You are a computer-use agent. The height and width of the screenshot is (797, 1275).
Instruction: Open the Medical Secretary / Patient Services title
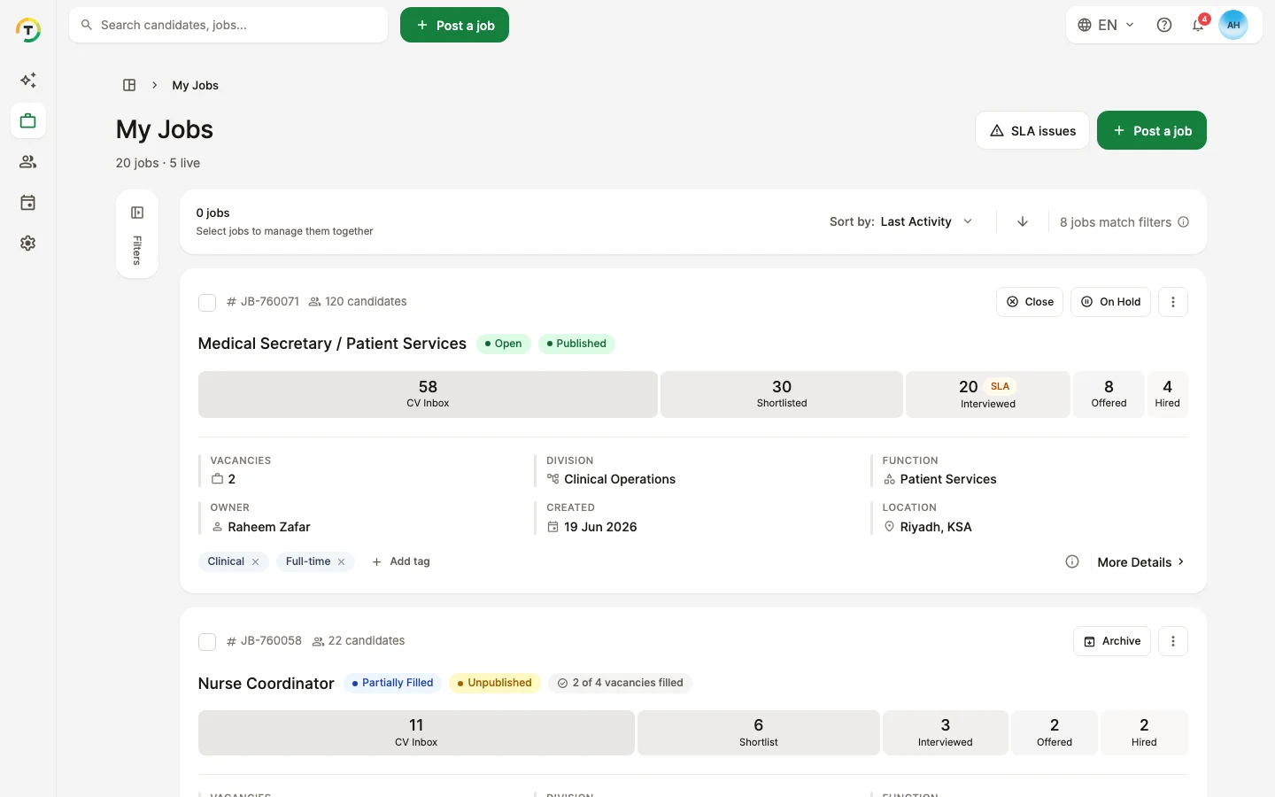click(332, 344)
